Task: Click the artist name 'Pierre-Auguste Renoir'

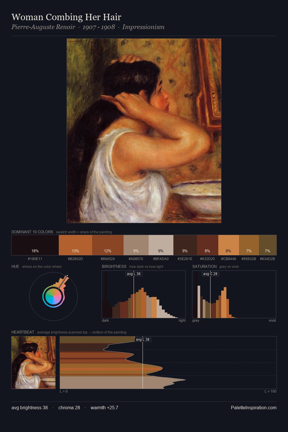Action: (x=43, y=27)
